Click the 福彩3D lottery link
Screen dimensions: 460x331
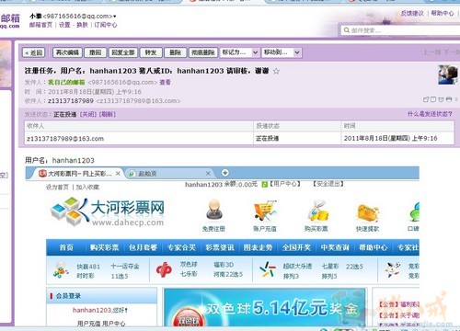(224, 265)
